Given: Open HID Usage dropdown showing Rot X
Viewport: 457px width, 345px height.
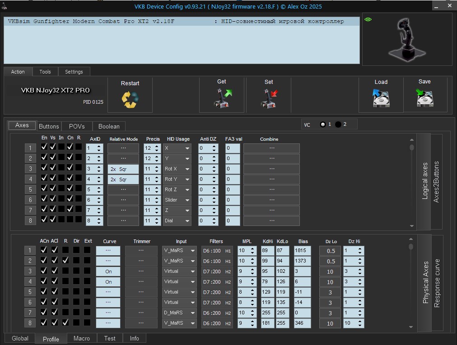Looking at the screenshot, I should coord(177,169).
